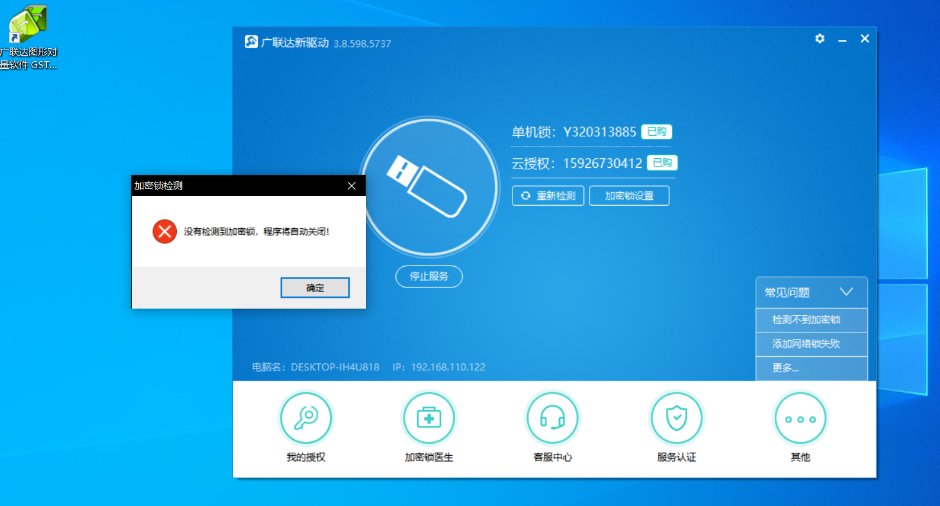Click the large USB dongle circle icon
Viewport: 940px width, 506px height.
pyautogui.click(x=429, y=186)
